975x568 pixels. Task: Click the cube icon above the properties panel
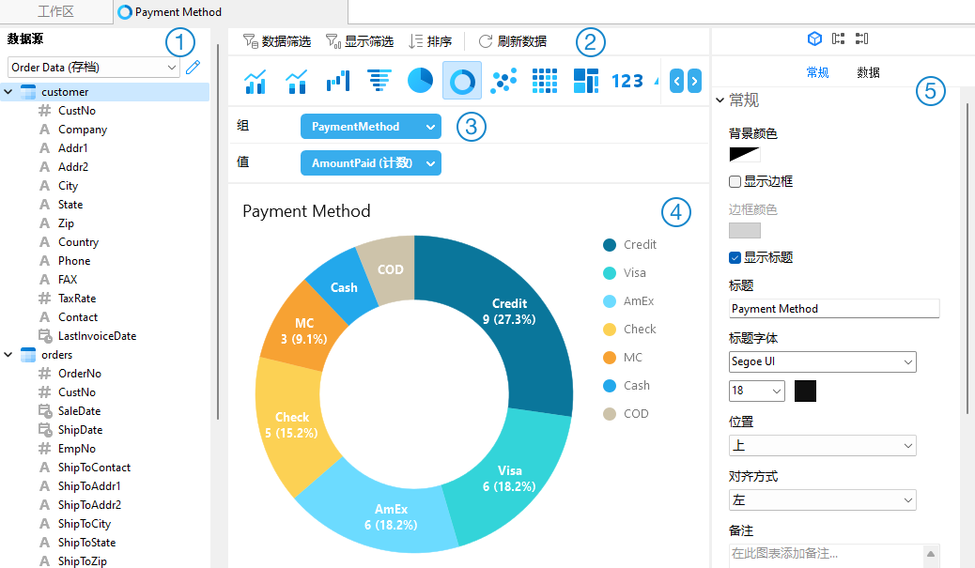tap(813, 38)
